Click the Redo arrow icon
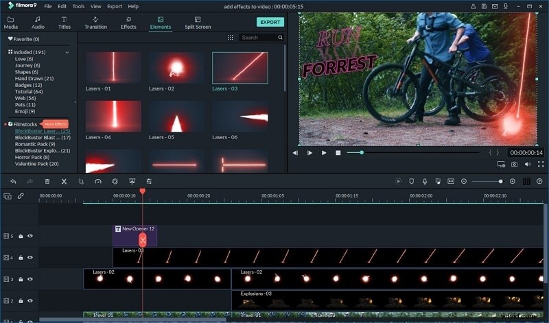This screenshot has height=323, width=549. pyautogui.click(x=30, y=181)
